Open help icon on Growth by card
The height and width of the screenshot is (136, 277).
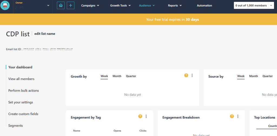click(186, 76)
